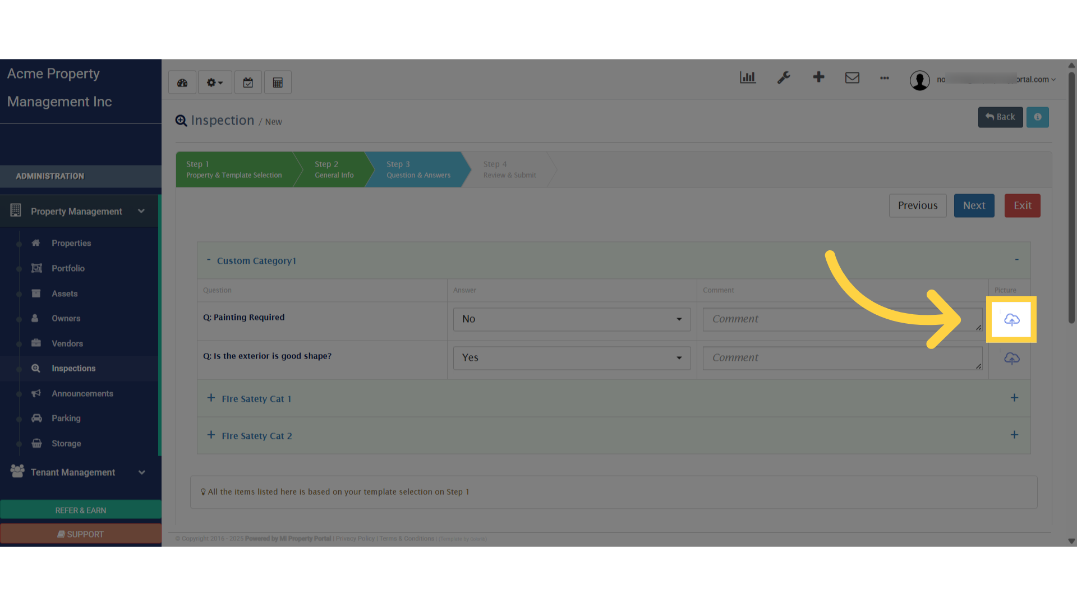Open Parking in the sidebar
Screen dimensions: 1077x606
[x=66, y=418]
